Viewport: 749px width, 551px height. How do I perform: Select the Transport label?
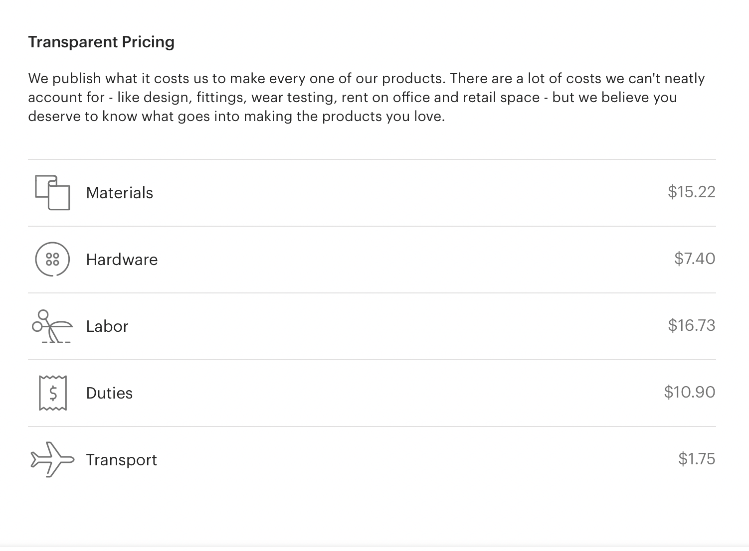121,460
